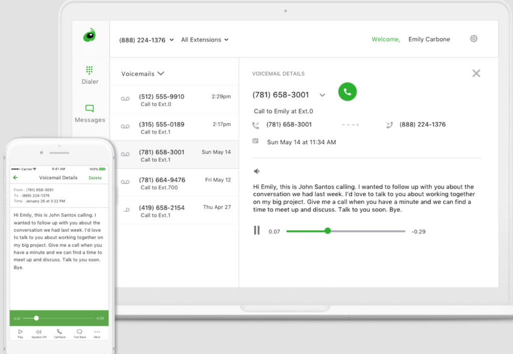Tap Speaker Off on the phone
The width and height of the screenshot is (513, 354).
coord(39,333)
